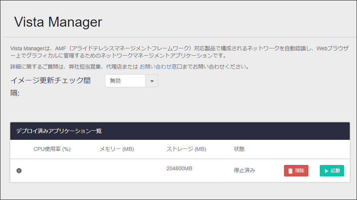357x200 pixels.
Task: Select the ストレージ (MB) column header
Action: click(x=186, y=149)
